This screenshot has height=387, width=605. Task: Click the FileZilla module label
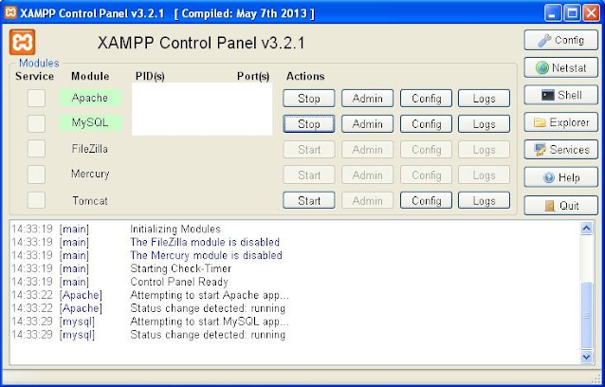89,149
